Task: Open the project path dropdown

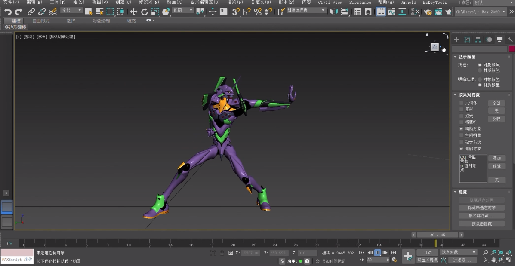Action: (x=481, y=12)
